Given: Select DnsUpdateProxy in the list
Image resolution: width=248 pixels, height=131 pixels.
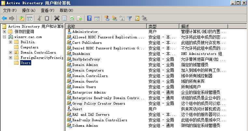Looking at the screenshot, I should pyautogui.click(x=86, y=59).
